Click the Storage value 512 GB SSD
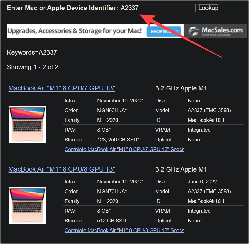This screenshot has width=249, height=244. pyautogui.click(x=110, y=221)
